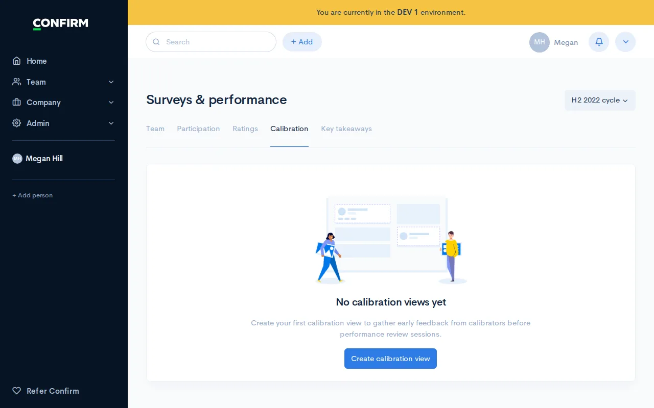Viewport: 654px width, 408px height.
Task: Click the Company briefcase icon
Action: coord(17,103)
